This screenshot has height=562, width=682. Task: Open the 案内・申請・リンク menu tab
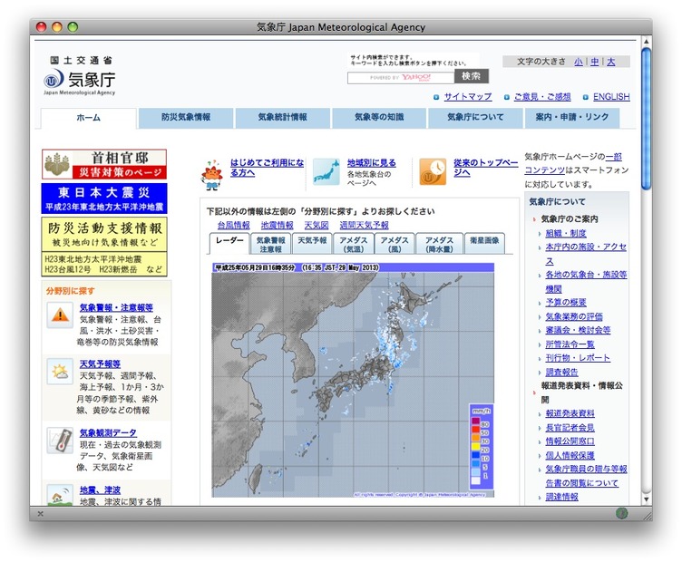coord(572,117)
